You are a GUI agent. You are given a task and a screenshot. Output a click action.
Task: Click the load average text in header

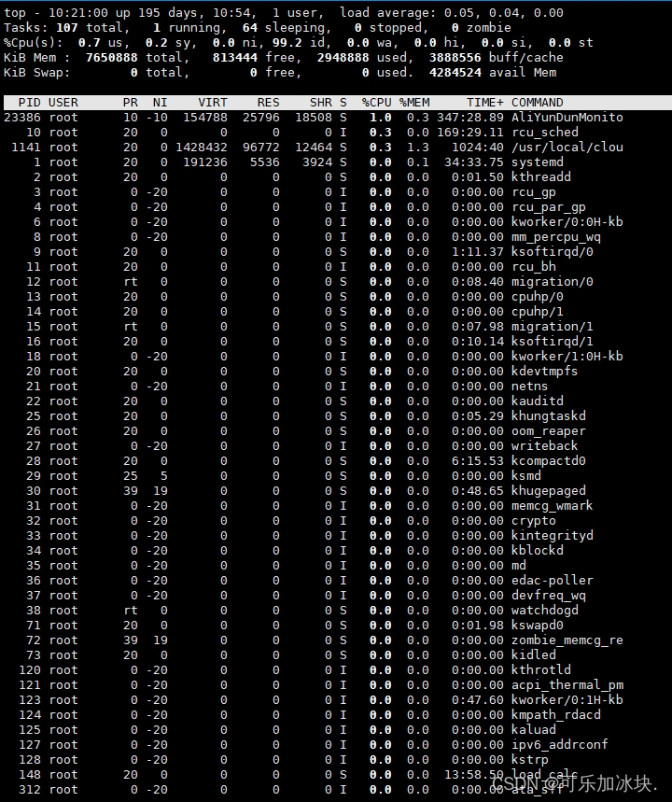452,12
